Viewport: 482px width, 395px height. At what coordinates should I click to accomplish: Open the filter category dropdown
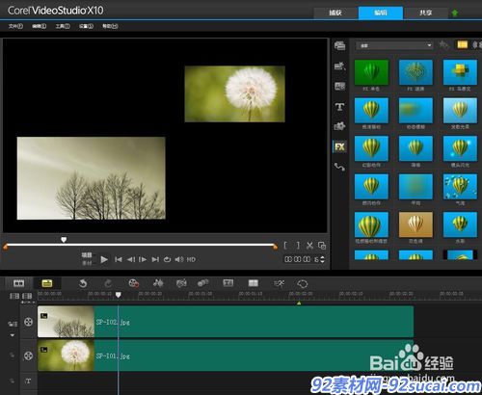coord(394,45)
